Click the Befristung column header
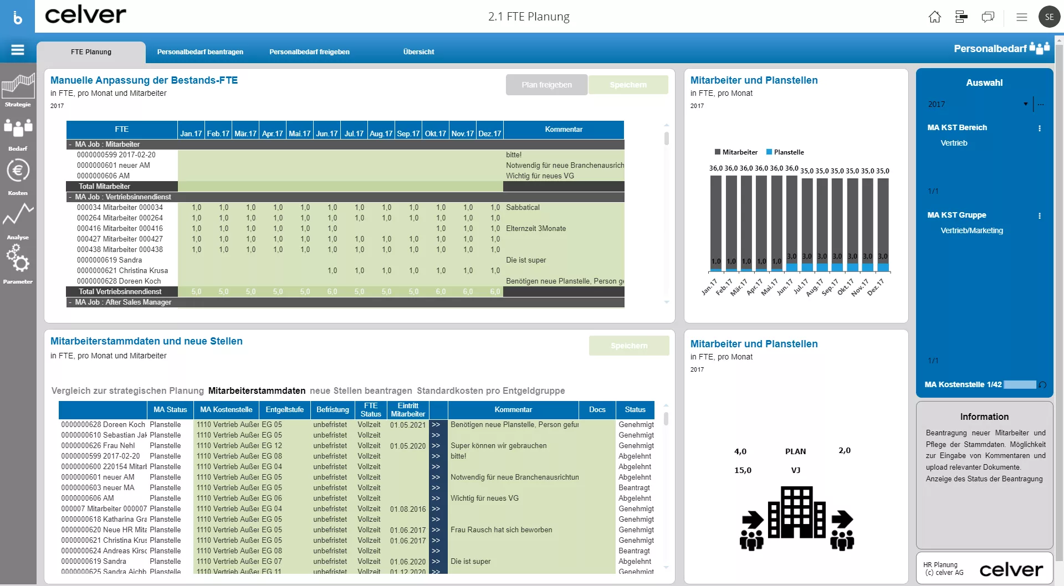Screen dimensions: 1064x586 pos(332,410)
